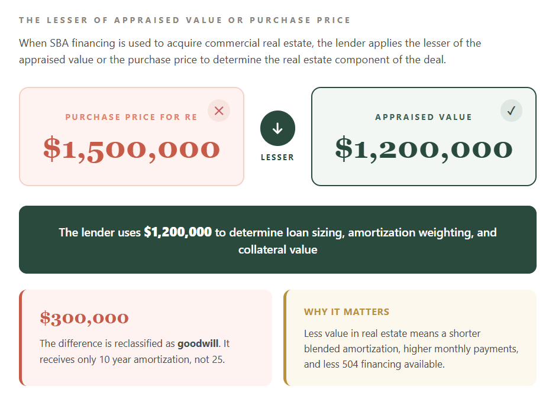Click the green down arrow circle icon
Screen dimensions: 549x396
click(x=277, y=128)
